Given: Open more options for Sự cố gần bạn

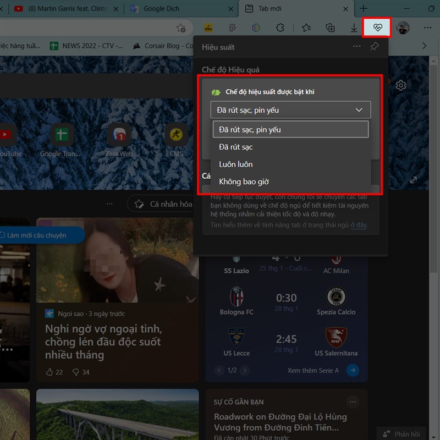Looking at the screenshot, I should 353,402.
